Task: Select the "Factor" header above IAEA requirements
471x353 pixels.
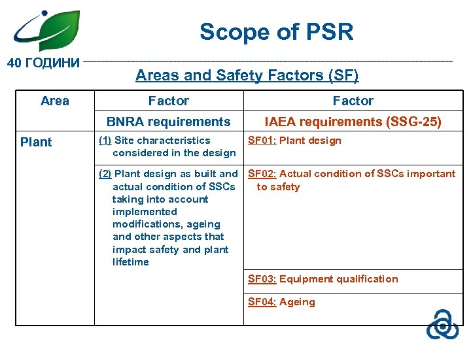Action: click(353, 101)
